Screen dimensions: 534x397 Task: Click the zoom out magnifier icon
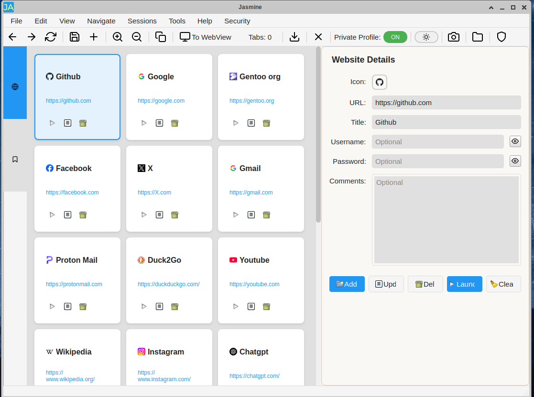[137, 37]
